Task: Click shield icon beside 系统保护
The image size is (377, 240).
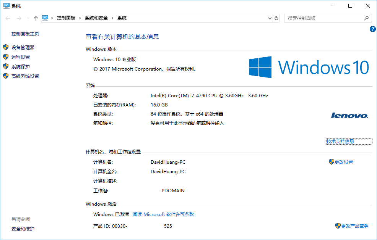Action: point(6,66)
